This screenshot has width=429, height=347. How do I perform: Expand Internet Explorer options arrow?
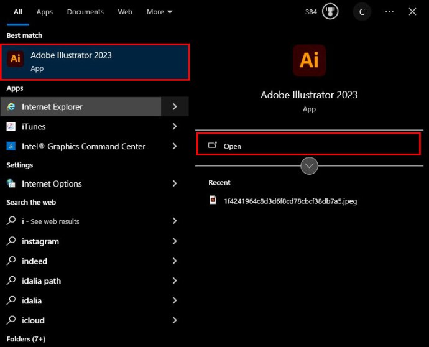[175, 107]
